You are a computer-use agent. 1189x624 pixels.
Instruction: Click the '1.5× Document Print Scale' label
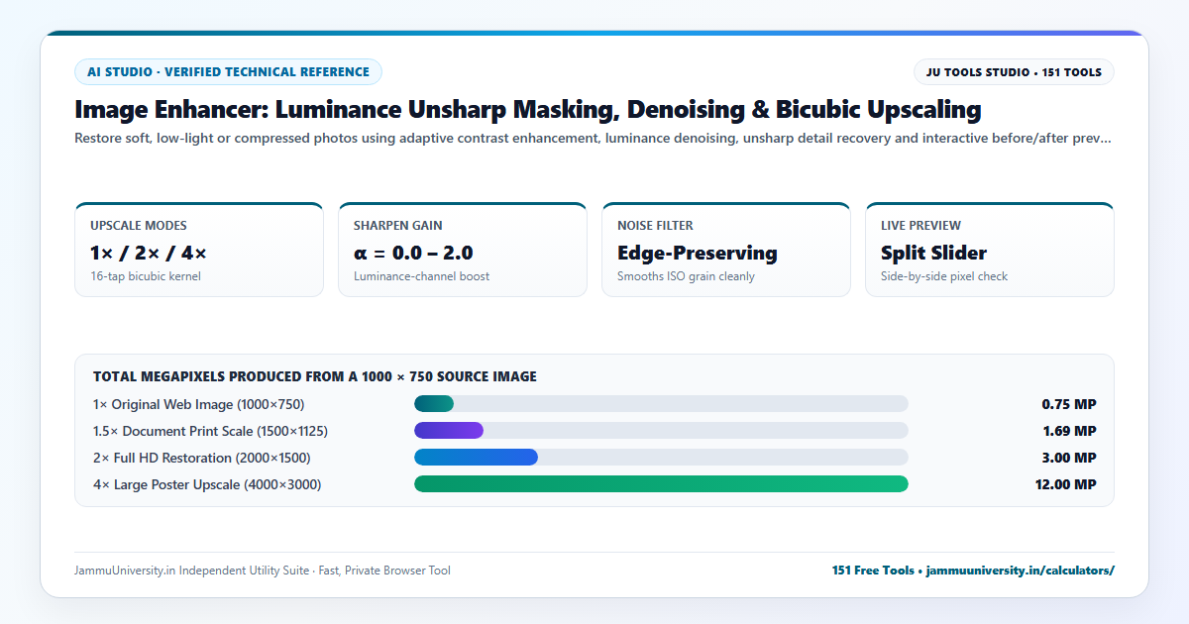coord(210,431)
